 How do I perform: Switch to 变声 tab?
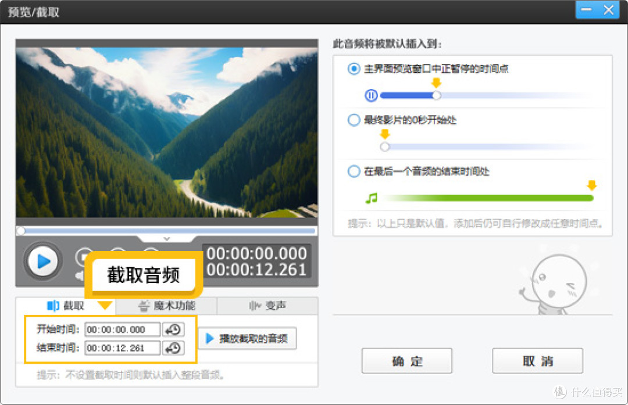[267, 306]
